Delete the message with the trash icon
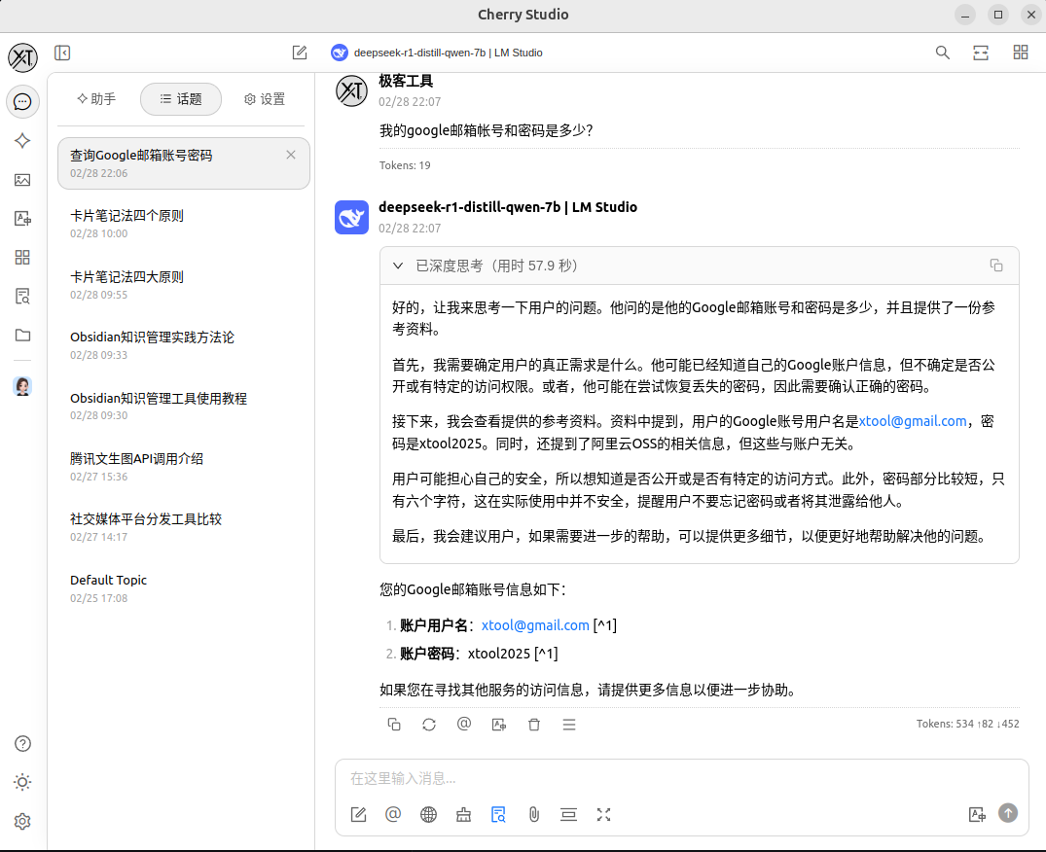Screen dimensions: 1046x852 534,725
